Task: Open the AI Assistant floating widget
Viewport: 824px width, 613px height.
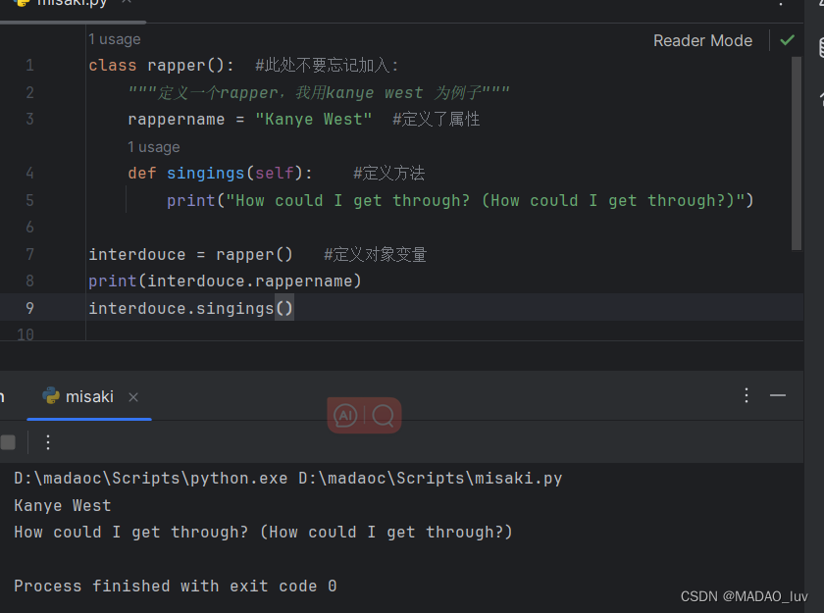Action: point(345,415)
